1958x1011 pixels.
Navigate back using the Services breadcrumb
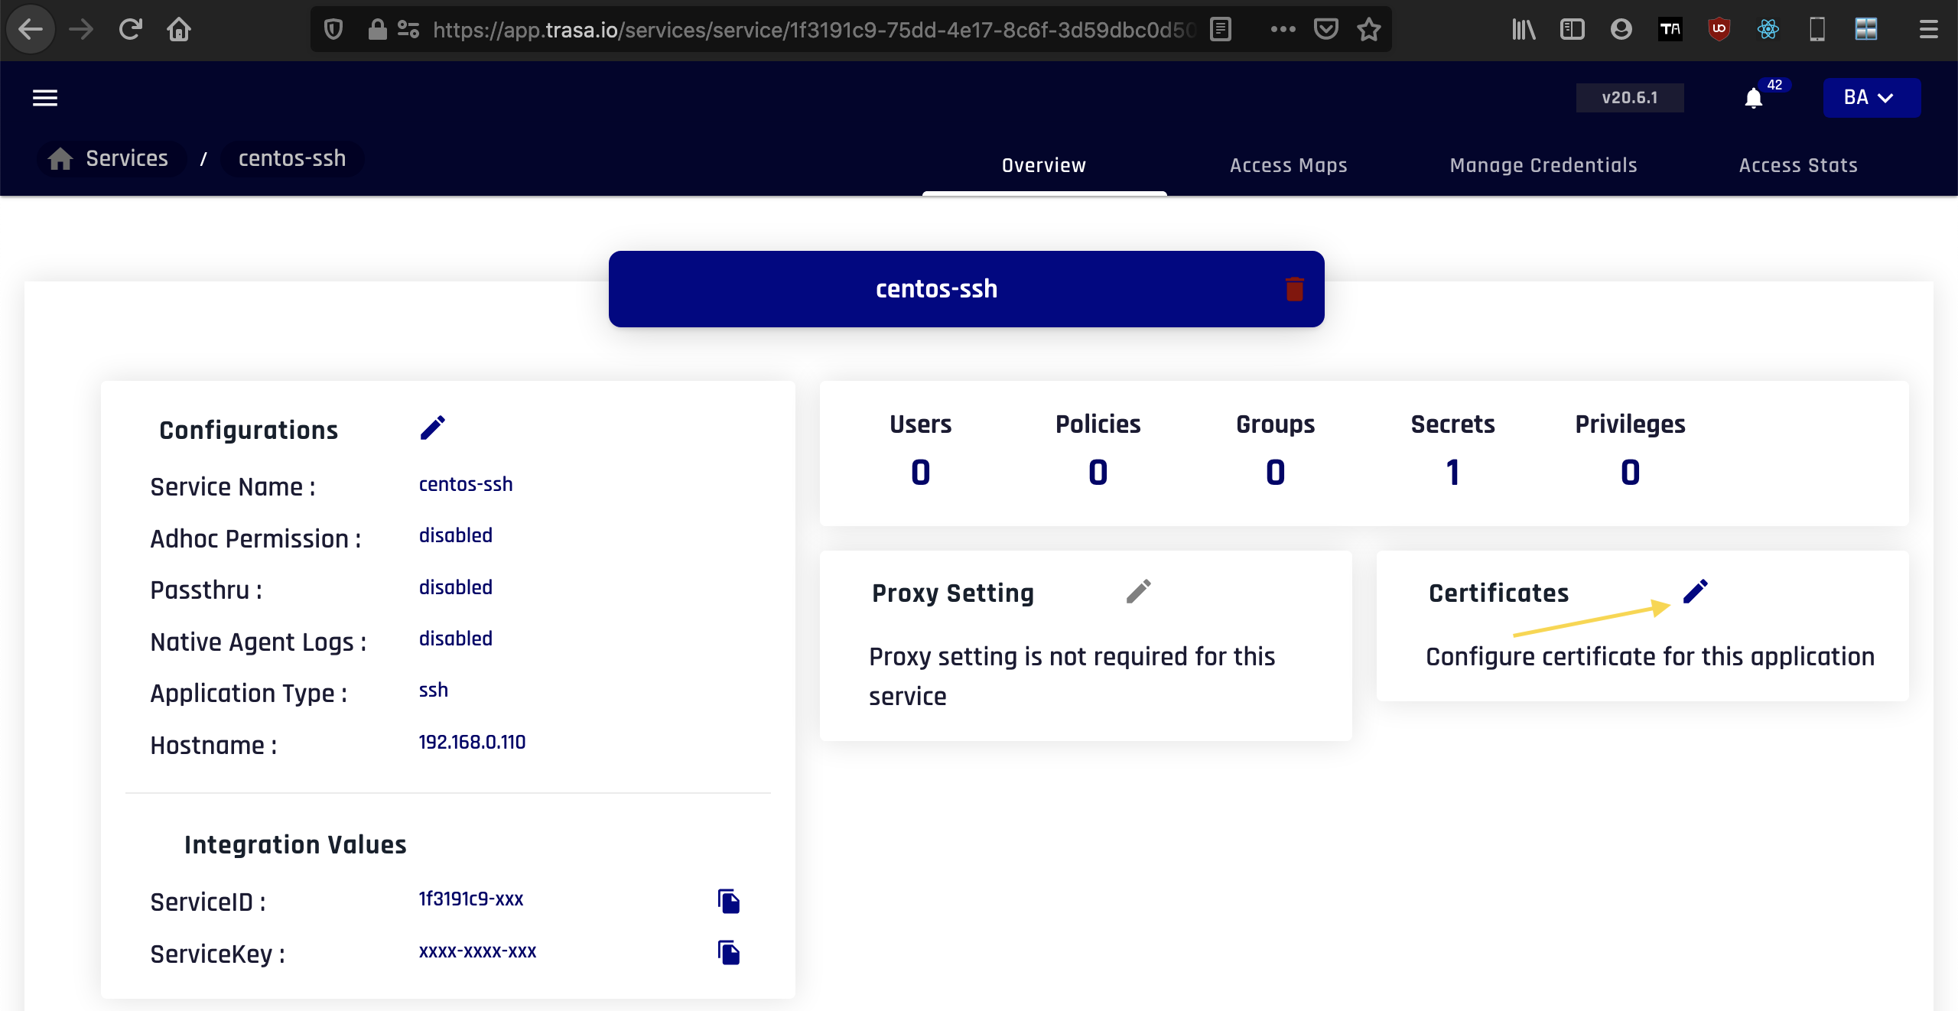(x=127, y=158)
